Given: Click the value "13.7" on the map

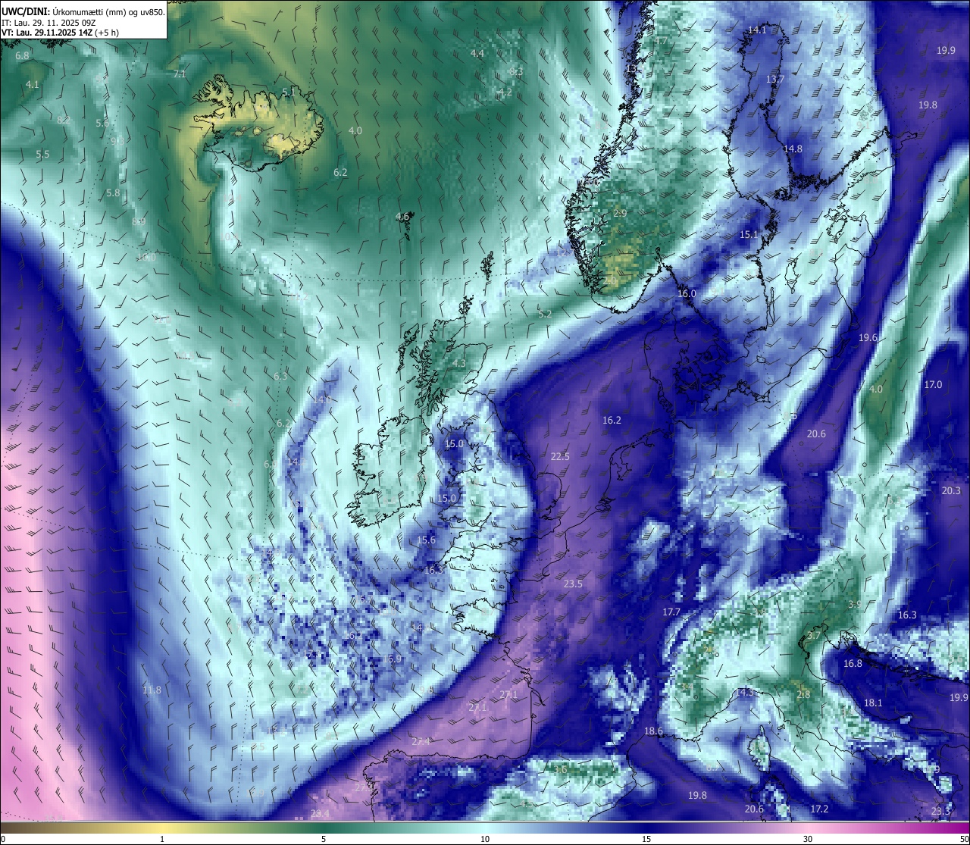Looking at the screenshot, I should pos(774,80).
